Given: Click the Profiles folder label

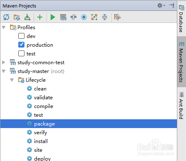Looking at the screenshot, I should (26, 28).
